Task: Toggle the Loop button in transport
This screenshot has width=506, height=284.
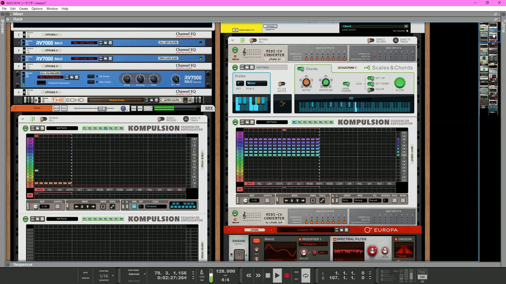Action: coord(305,275)
